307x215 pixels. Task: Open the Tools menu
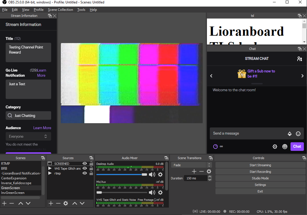click(81, 10)
